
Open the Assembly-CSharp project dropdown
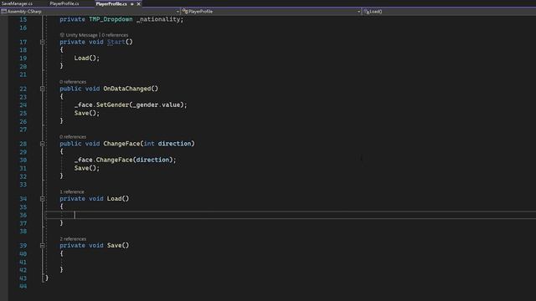(x=178, y=12)
